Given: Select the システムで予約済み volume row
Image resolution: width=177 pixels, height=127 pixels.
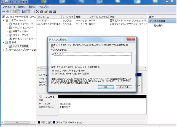Looking at the screenshot, I should click(92, 24).
